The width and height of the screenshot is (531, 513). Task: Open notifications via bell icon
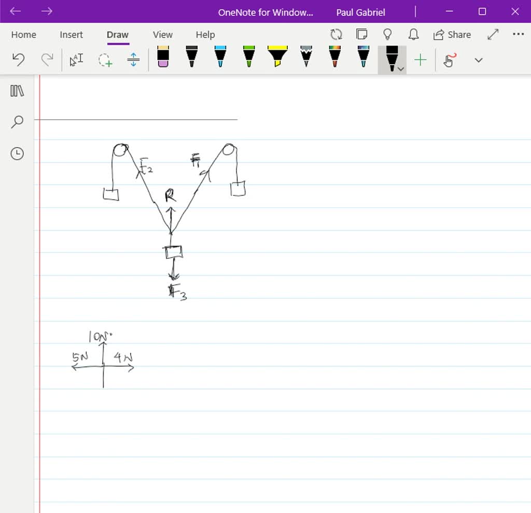tap(413, 34)
